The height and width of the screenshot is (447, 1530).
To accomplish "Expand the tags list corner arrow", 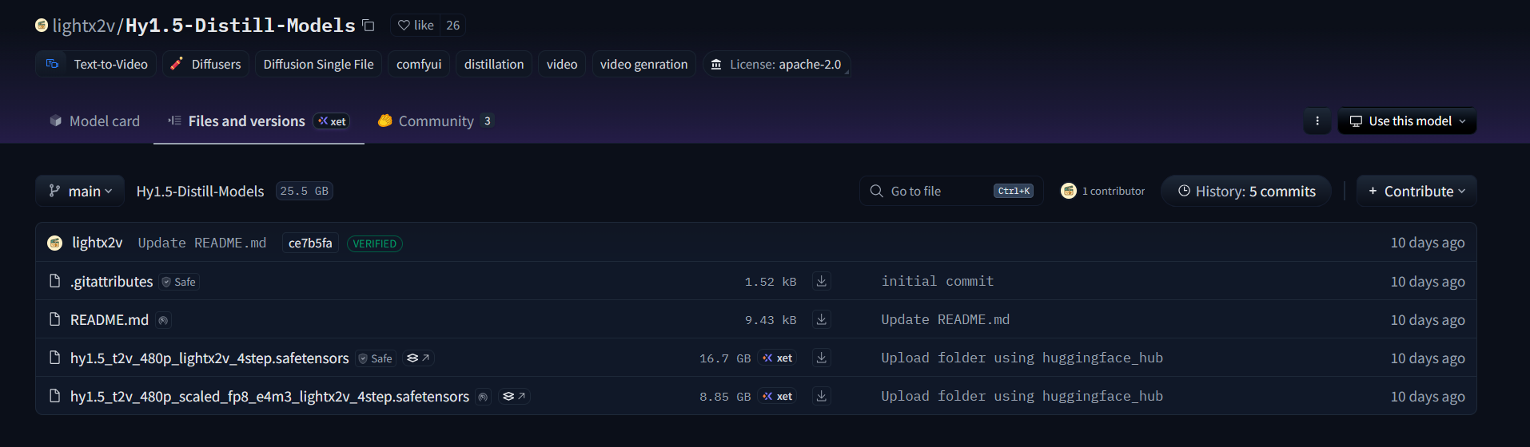I will [846, 72].
